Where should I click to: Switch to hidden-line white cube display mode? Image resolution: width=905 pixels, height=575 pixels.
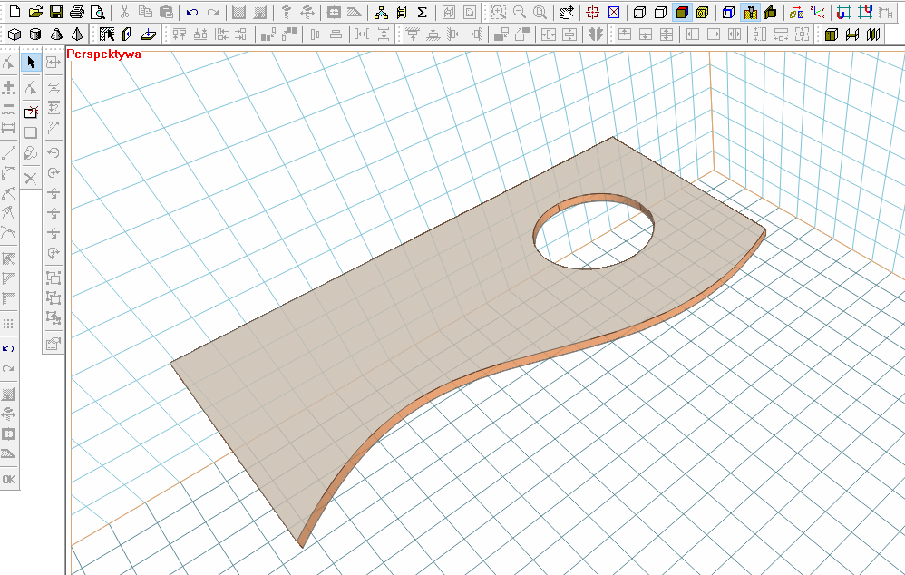click(660, 12)
